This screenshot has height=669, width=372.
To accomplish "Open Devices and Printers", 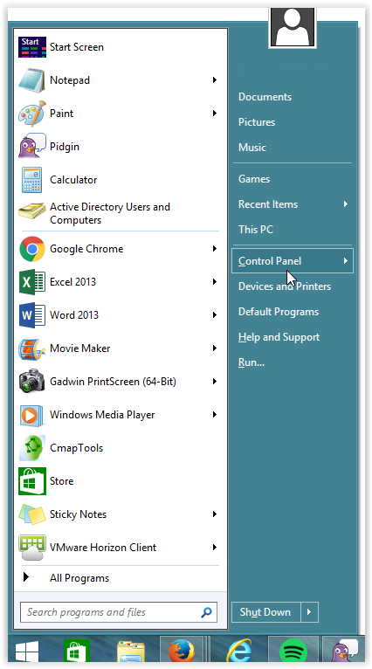I will (285, 286).
